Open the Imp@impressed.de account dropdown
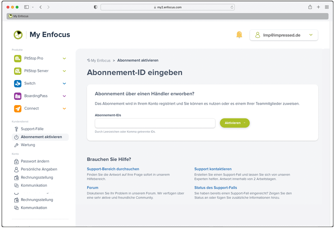This screenshot has height=229, width=336. point(284,35)
